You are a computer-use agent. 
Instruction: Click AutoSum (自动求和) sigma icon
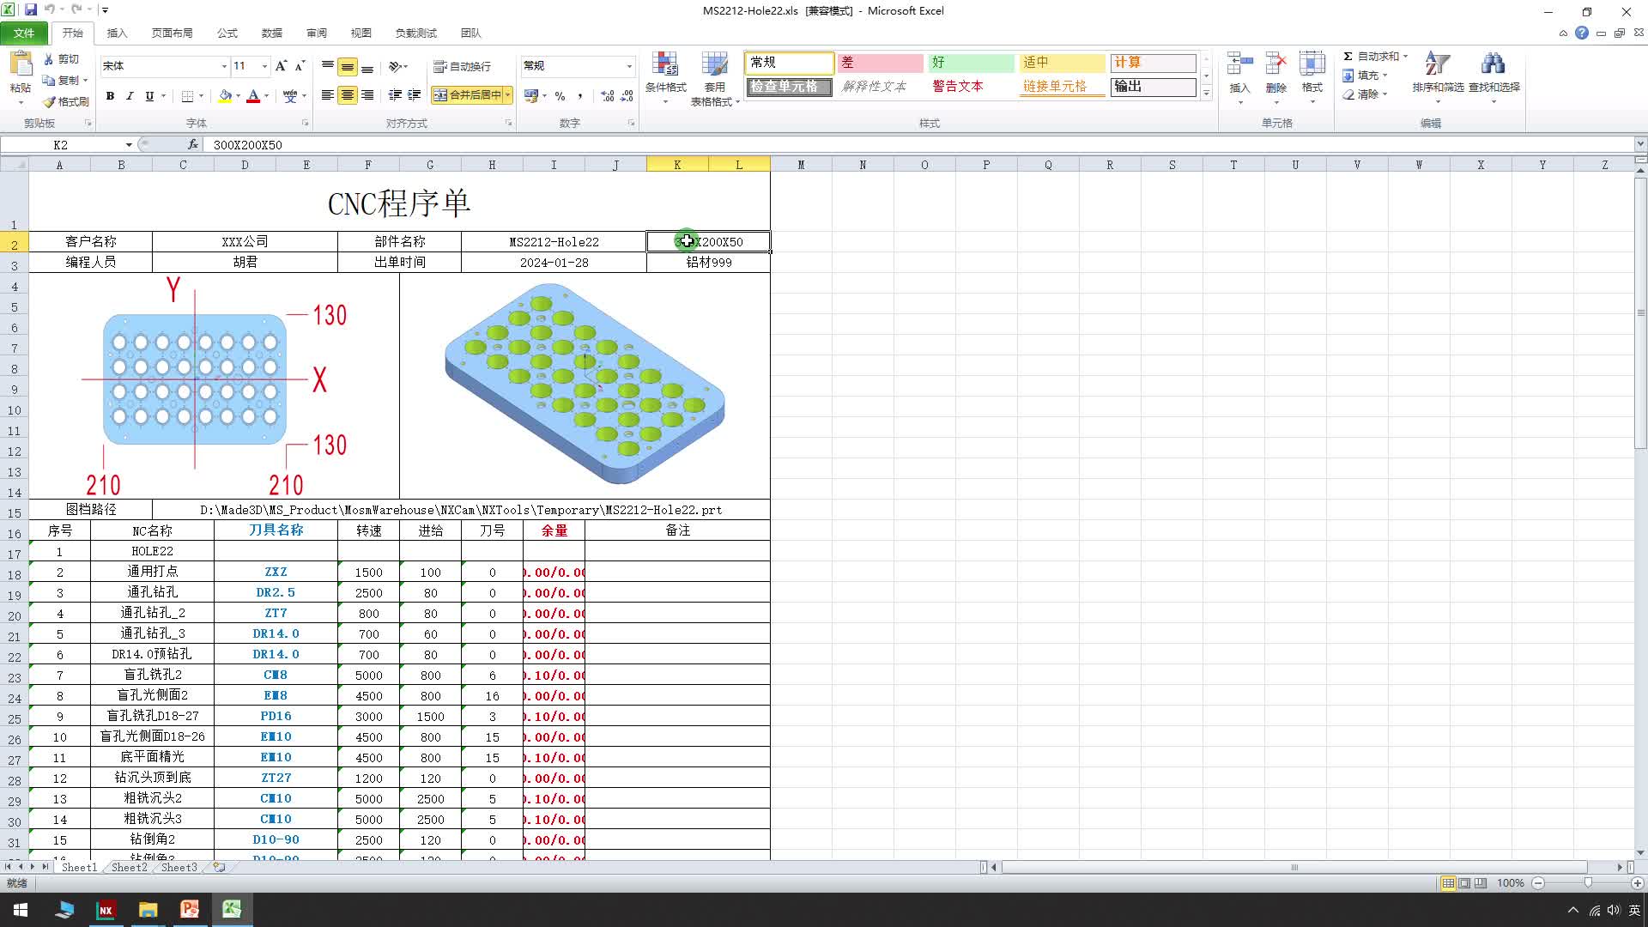coord(1348,57)
